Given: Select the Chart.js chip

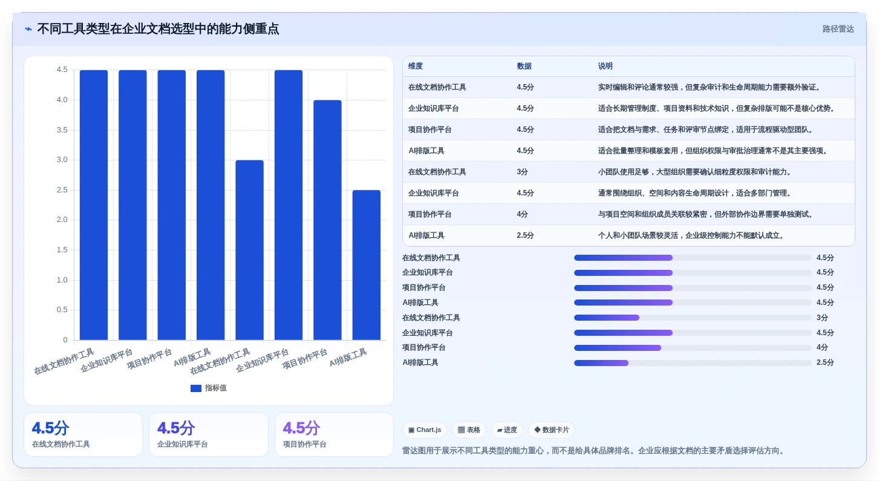Looking at the screenshot, I should (425, 430).
